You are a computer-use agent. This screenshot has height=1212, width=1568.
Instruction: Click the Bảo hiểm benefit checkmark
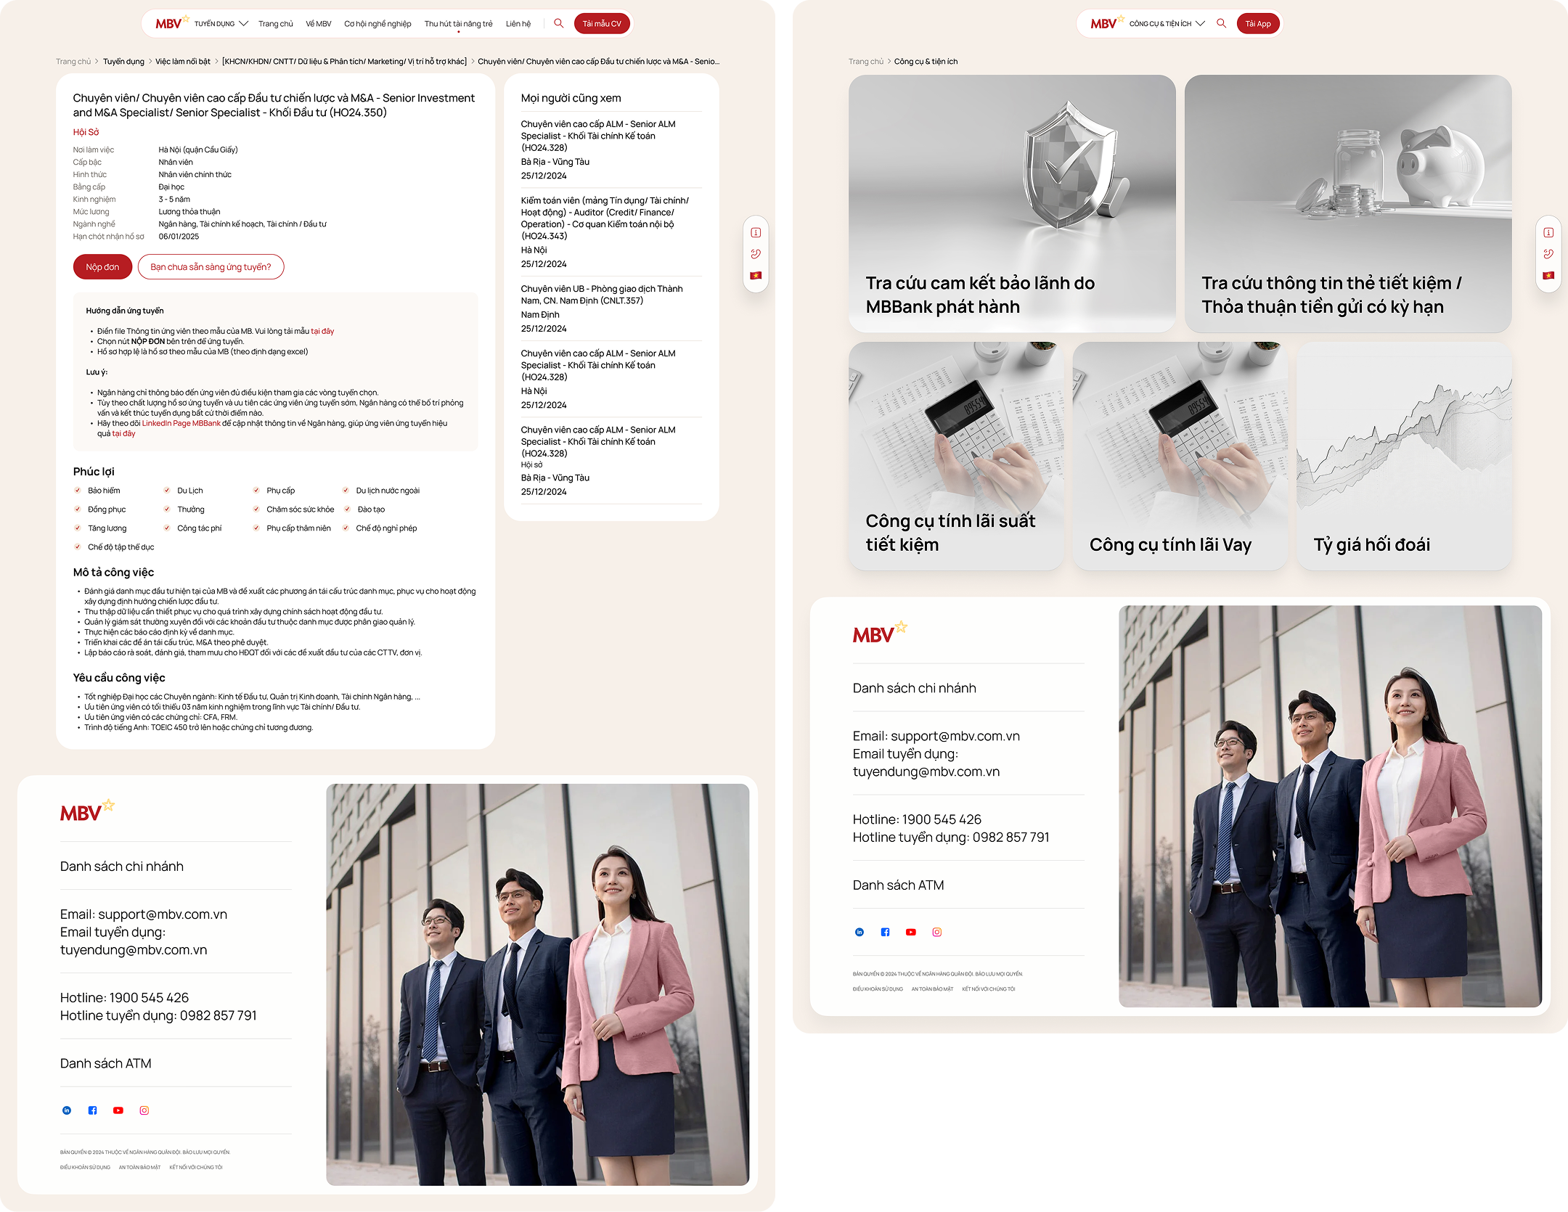click(x=78, y=491)
